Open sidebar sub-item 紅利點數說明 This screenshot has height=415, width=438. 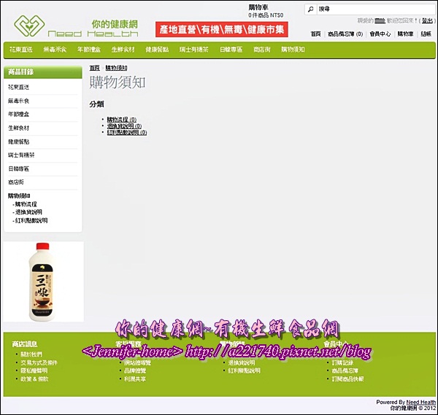pos(31,220)
